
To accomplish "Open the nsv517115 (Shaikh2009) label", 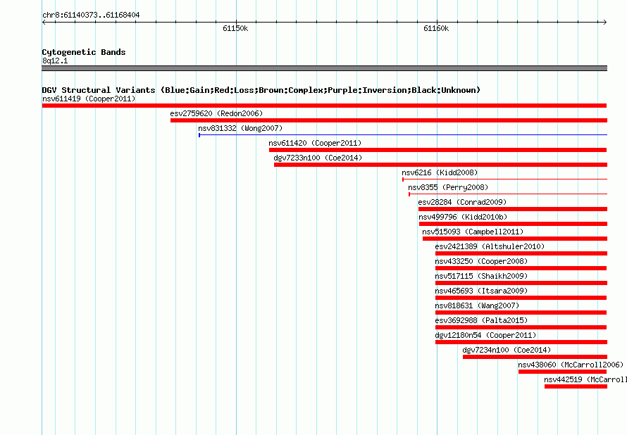I will [x=481, y=276].
